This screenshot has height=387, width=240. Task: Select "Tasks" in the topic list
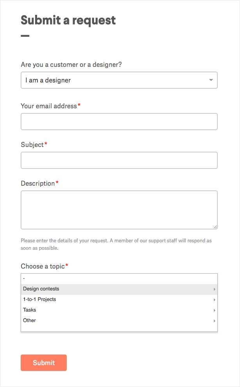pos(30,310)
